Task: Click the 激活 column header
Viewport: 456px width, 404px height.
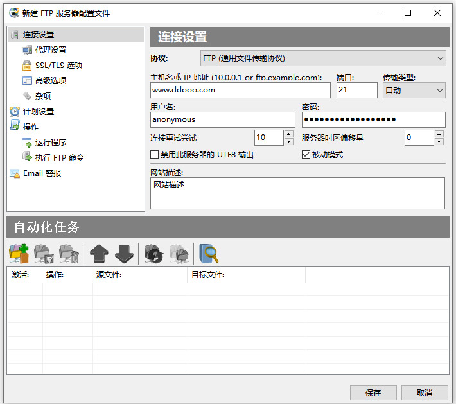Action: (x=24, y=274)
